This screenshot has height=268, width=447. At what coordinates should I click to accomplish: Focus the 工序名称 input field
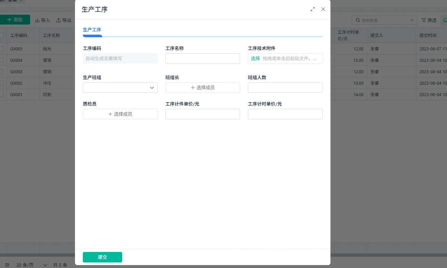203,59
